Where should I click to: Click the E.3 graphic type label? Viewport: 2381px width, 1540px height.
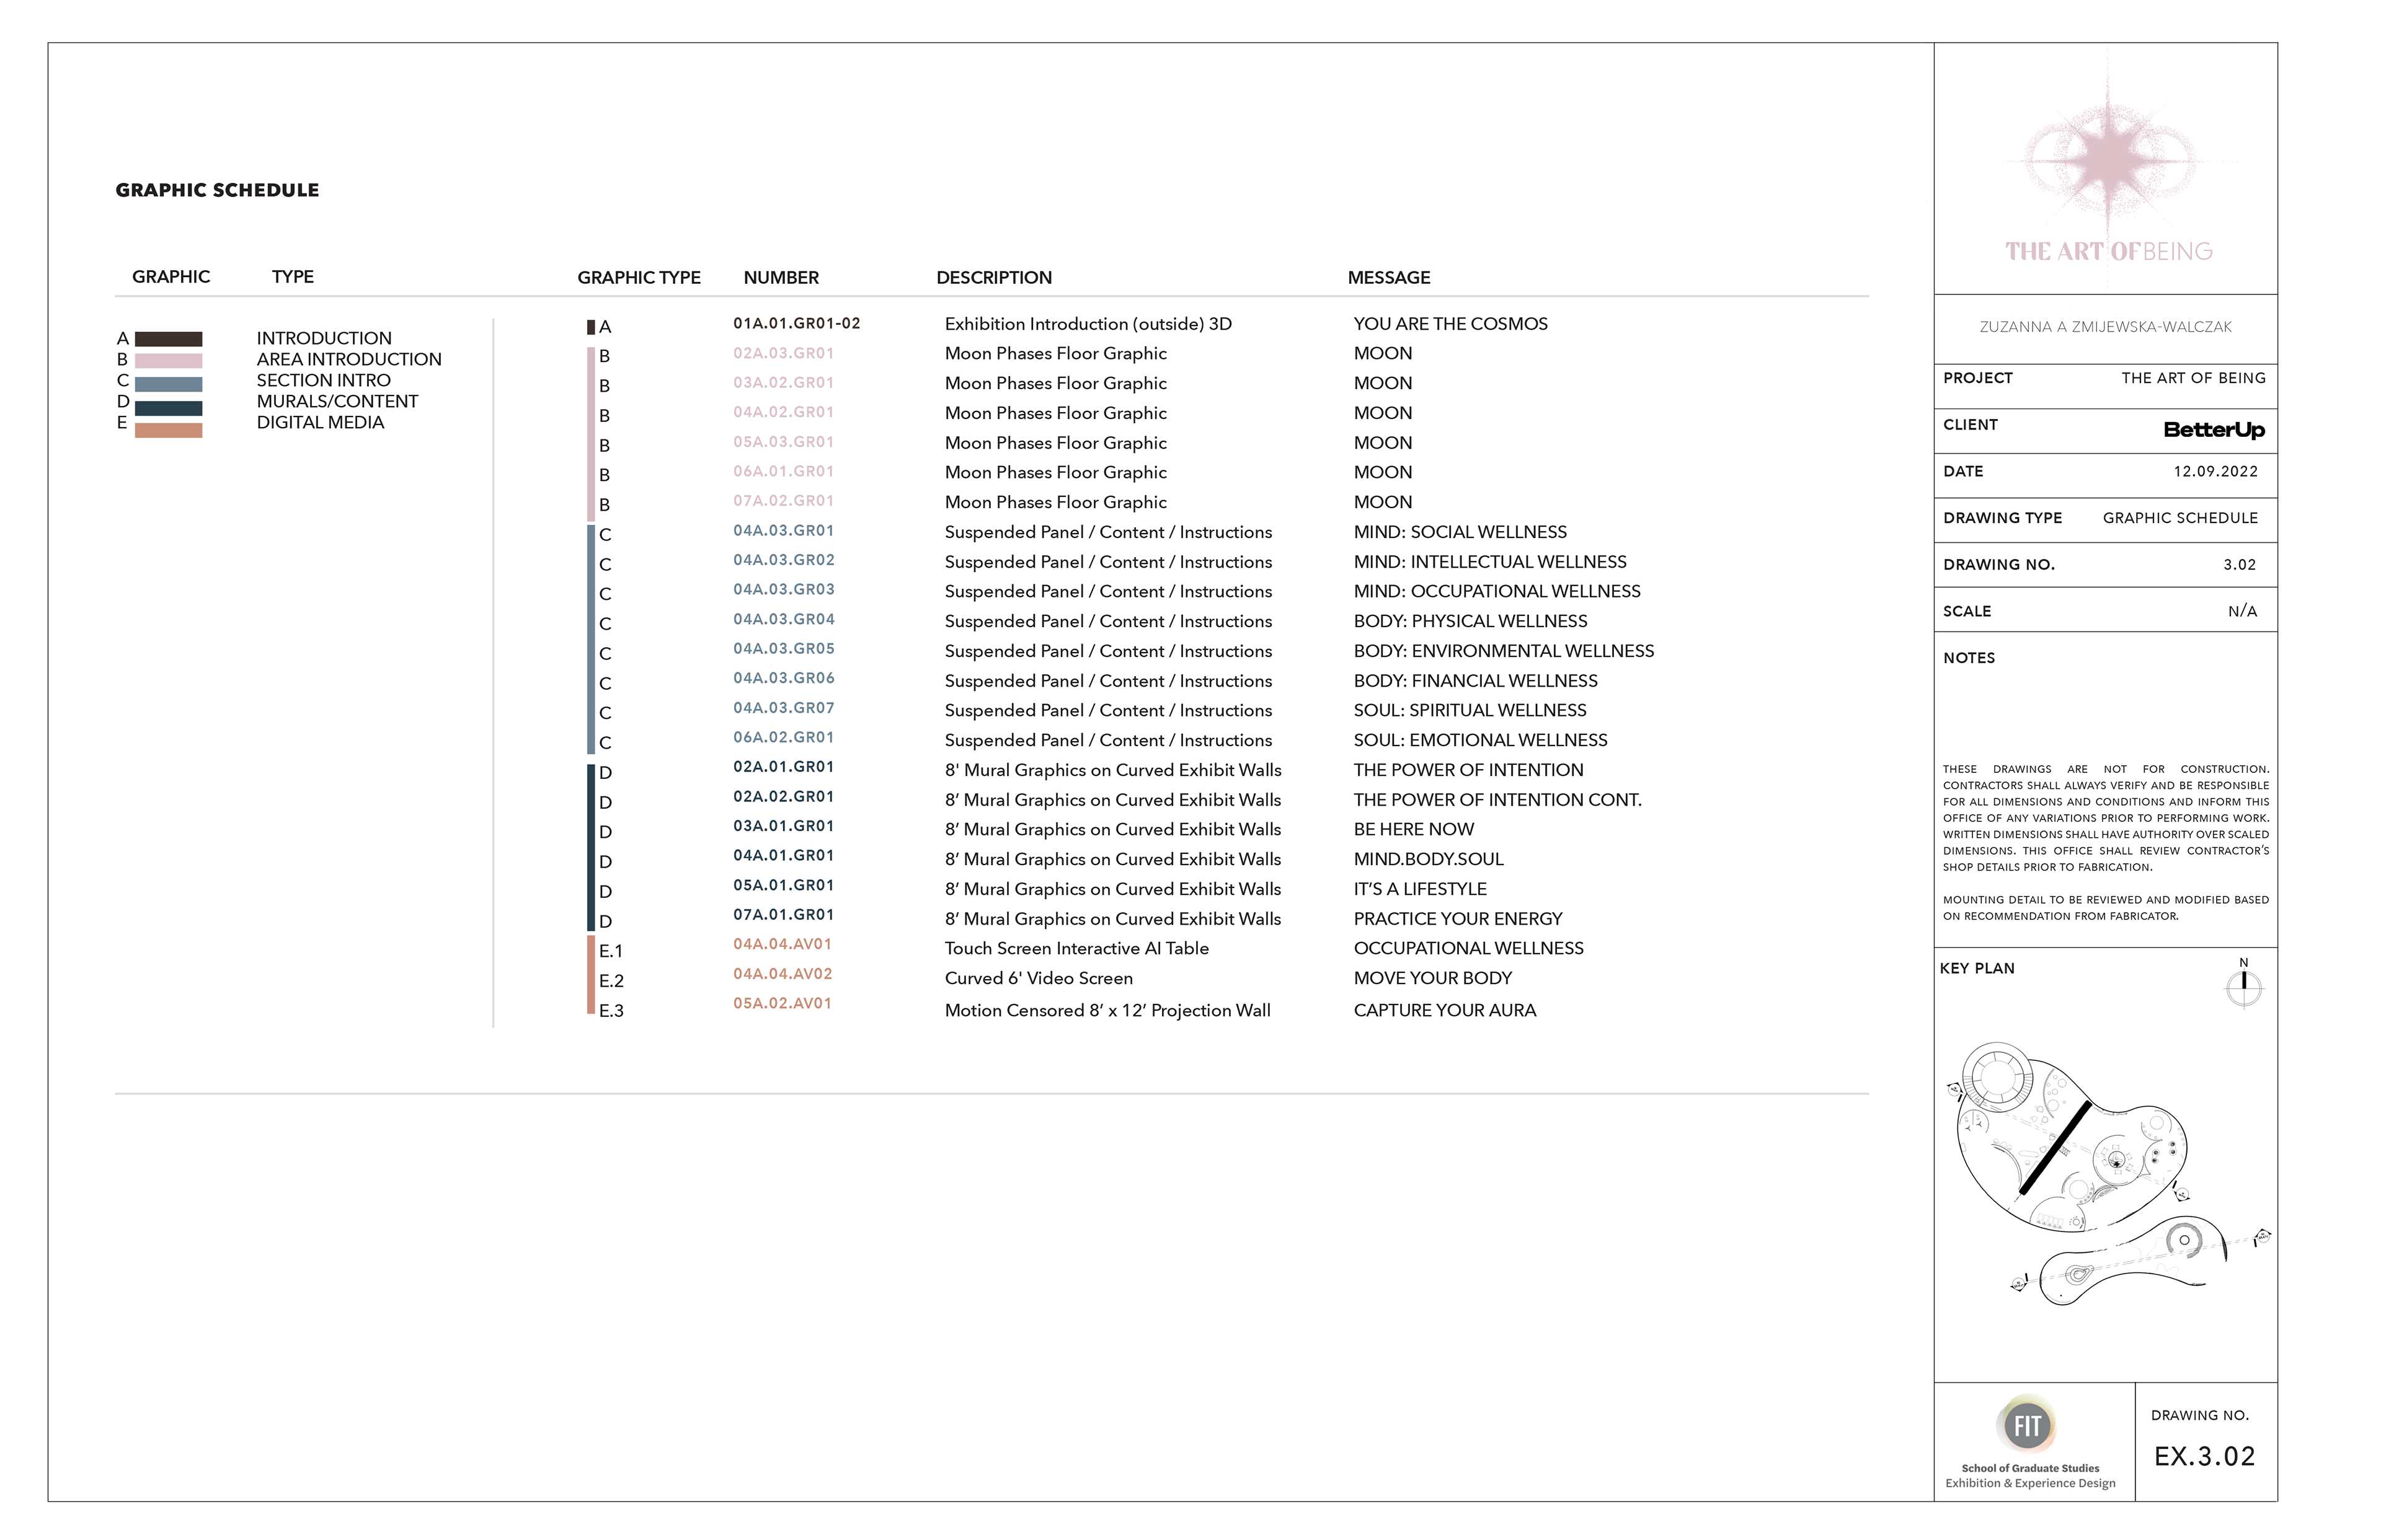click(x=610, y=1011)
